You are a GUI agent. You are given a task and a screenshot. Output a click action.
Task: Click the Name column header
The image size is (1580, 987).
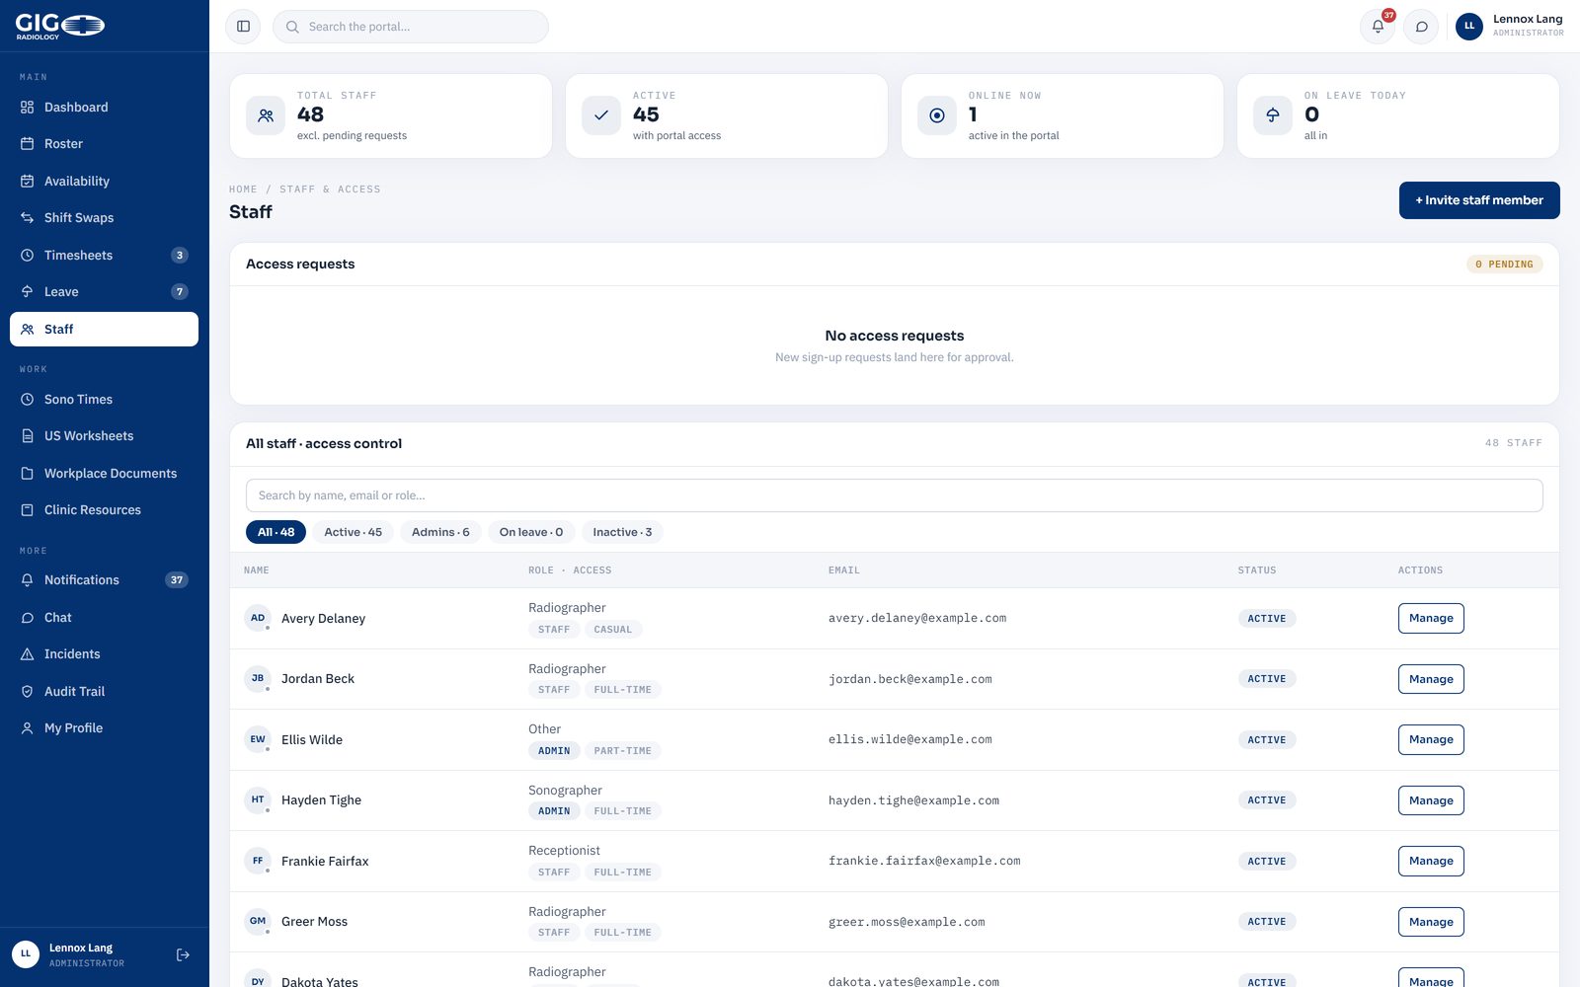[257, 570]
